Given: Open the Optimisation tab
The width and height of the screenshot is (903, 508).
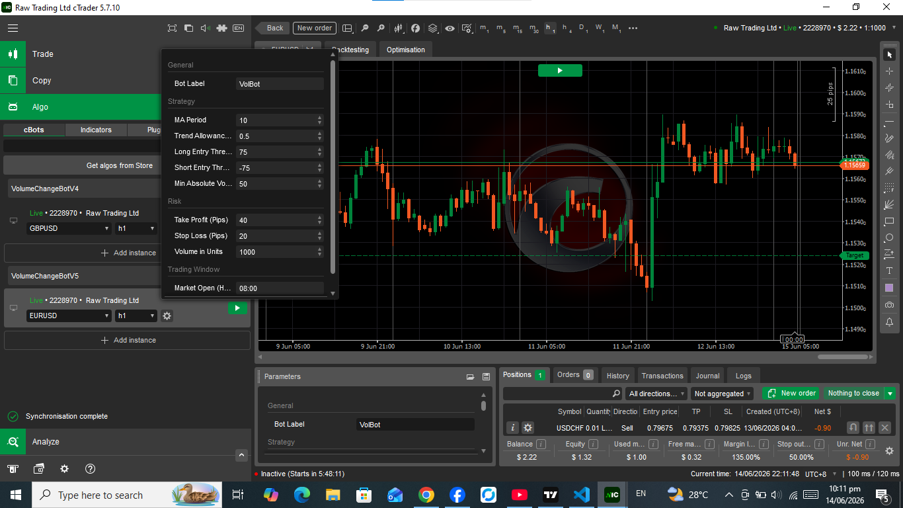Looking at the screenshot, I should click(406, 50).
